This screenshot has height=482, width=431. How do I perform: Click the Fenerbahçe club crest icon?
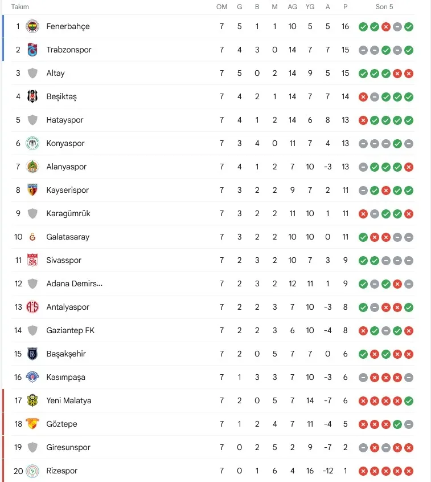click(x=32, y=26)
